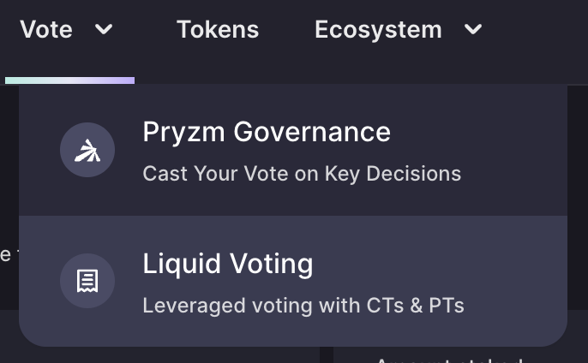Open Pryzm Governance title link
The width and height of the screenshot is (588, 363).
267,132
